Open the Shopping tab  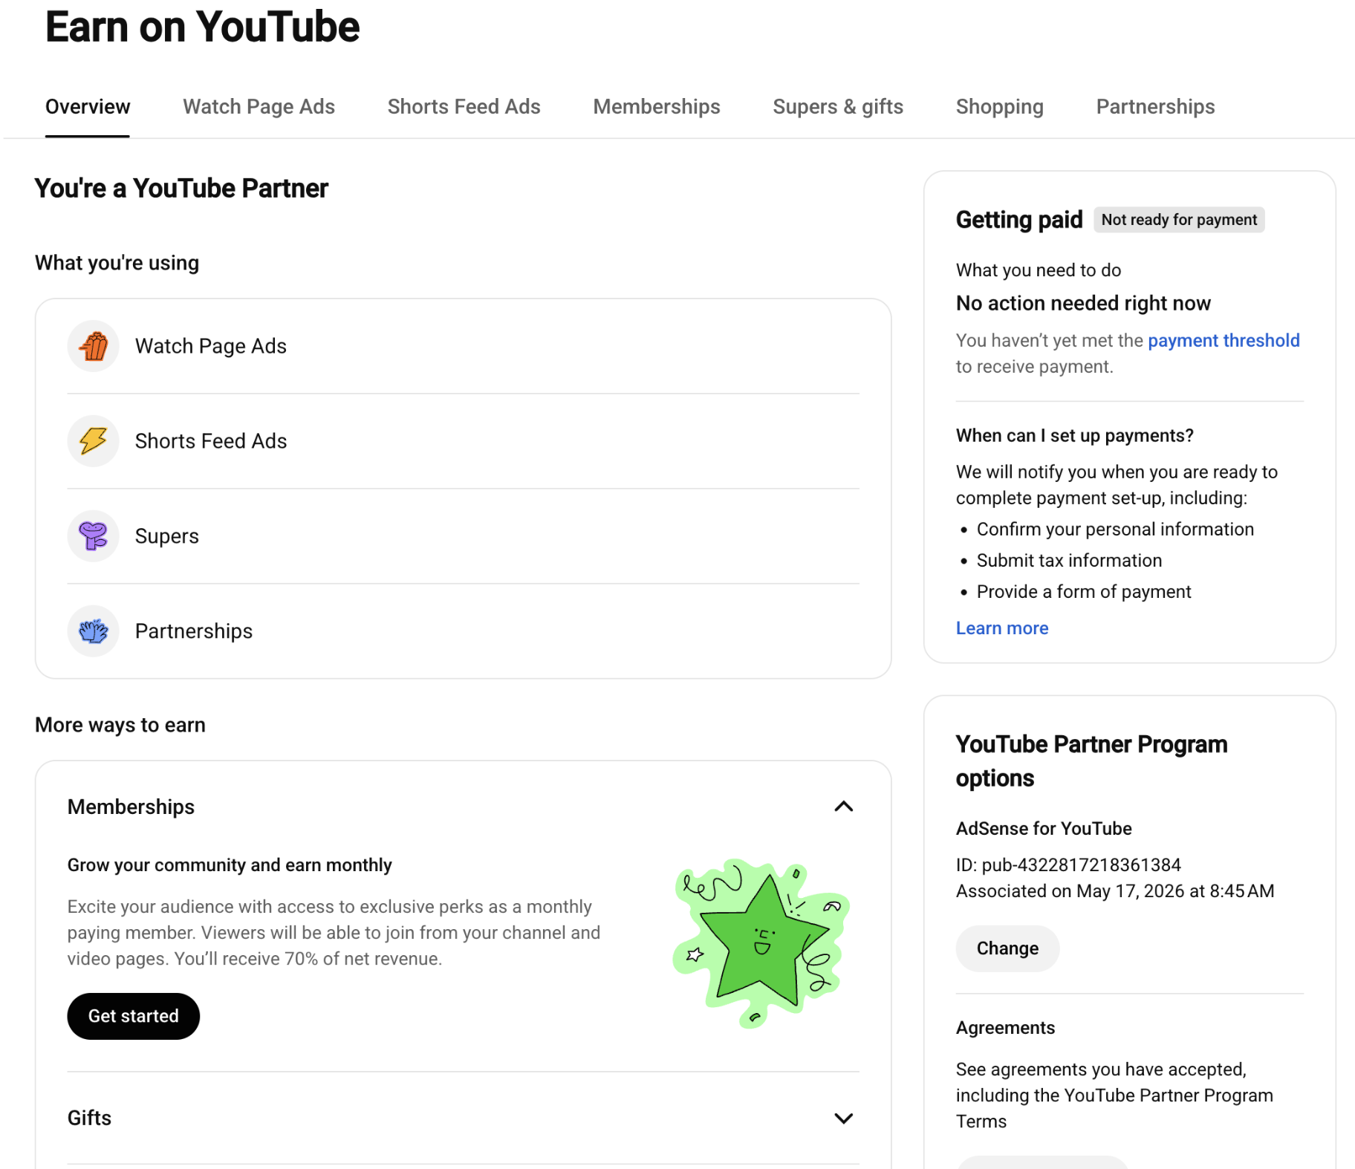[1000, 107]
